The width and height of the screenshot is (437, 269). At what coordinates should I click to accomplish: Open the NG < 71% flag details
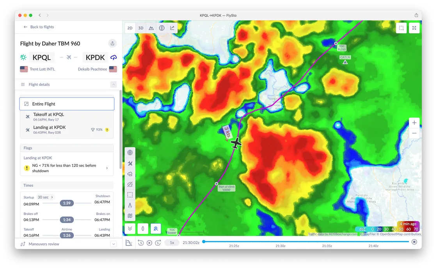point(67,168)
